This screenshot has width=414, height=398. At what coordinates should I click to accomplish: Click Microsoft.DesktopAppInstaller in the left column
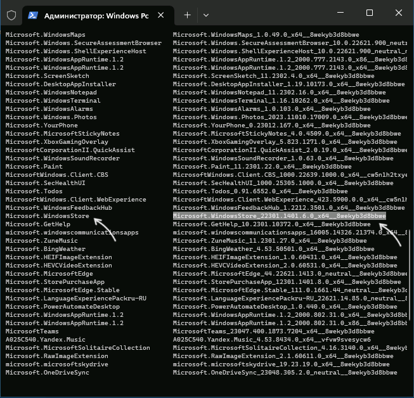pos(61,84)
